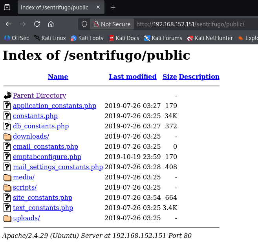The width and height of the screenshot is (258, 243).
Task: Click the downloads folder icon
Action: [x=7, y=137]
